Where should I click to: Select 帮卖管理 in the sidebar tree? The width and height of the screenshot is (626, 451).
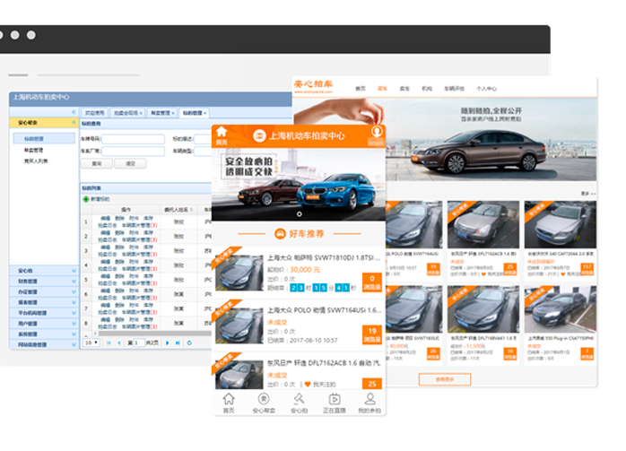[32, 150]
